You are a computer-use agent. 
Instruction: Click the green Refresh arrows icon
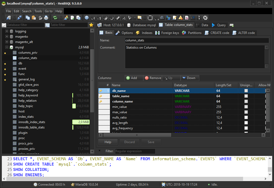pos(55,18)
